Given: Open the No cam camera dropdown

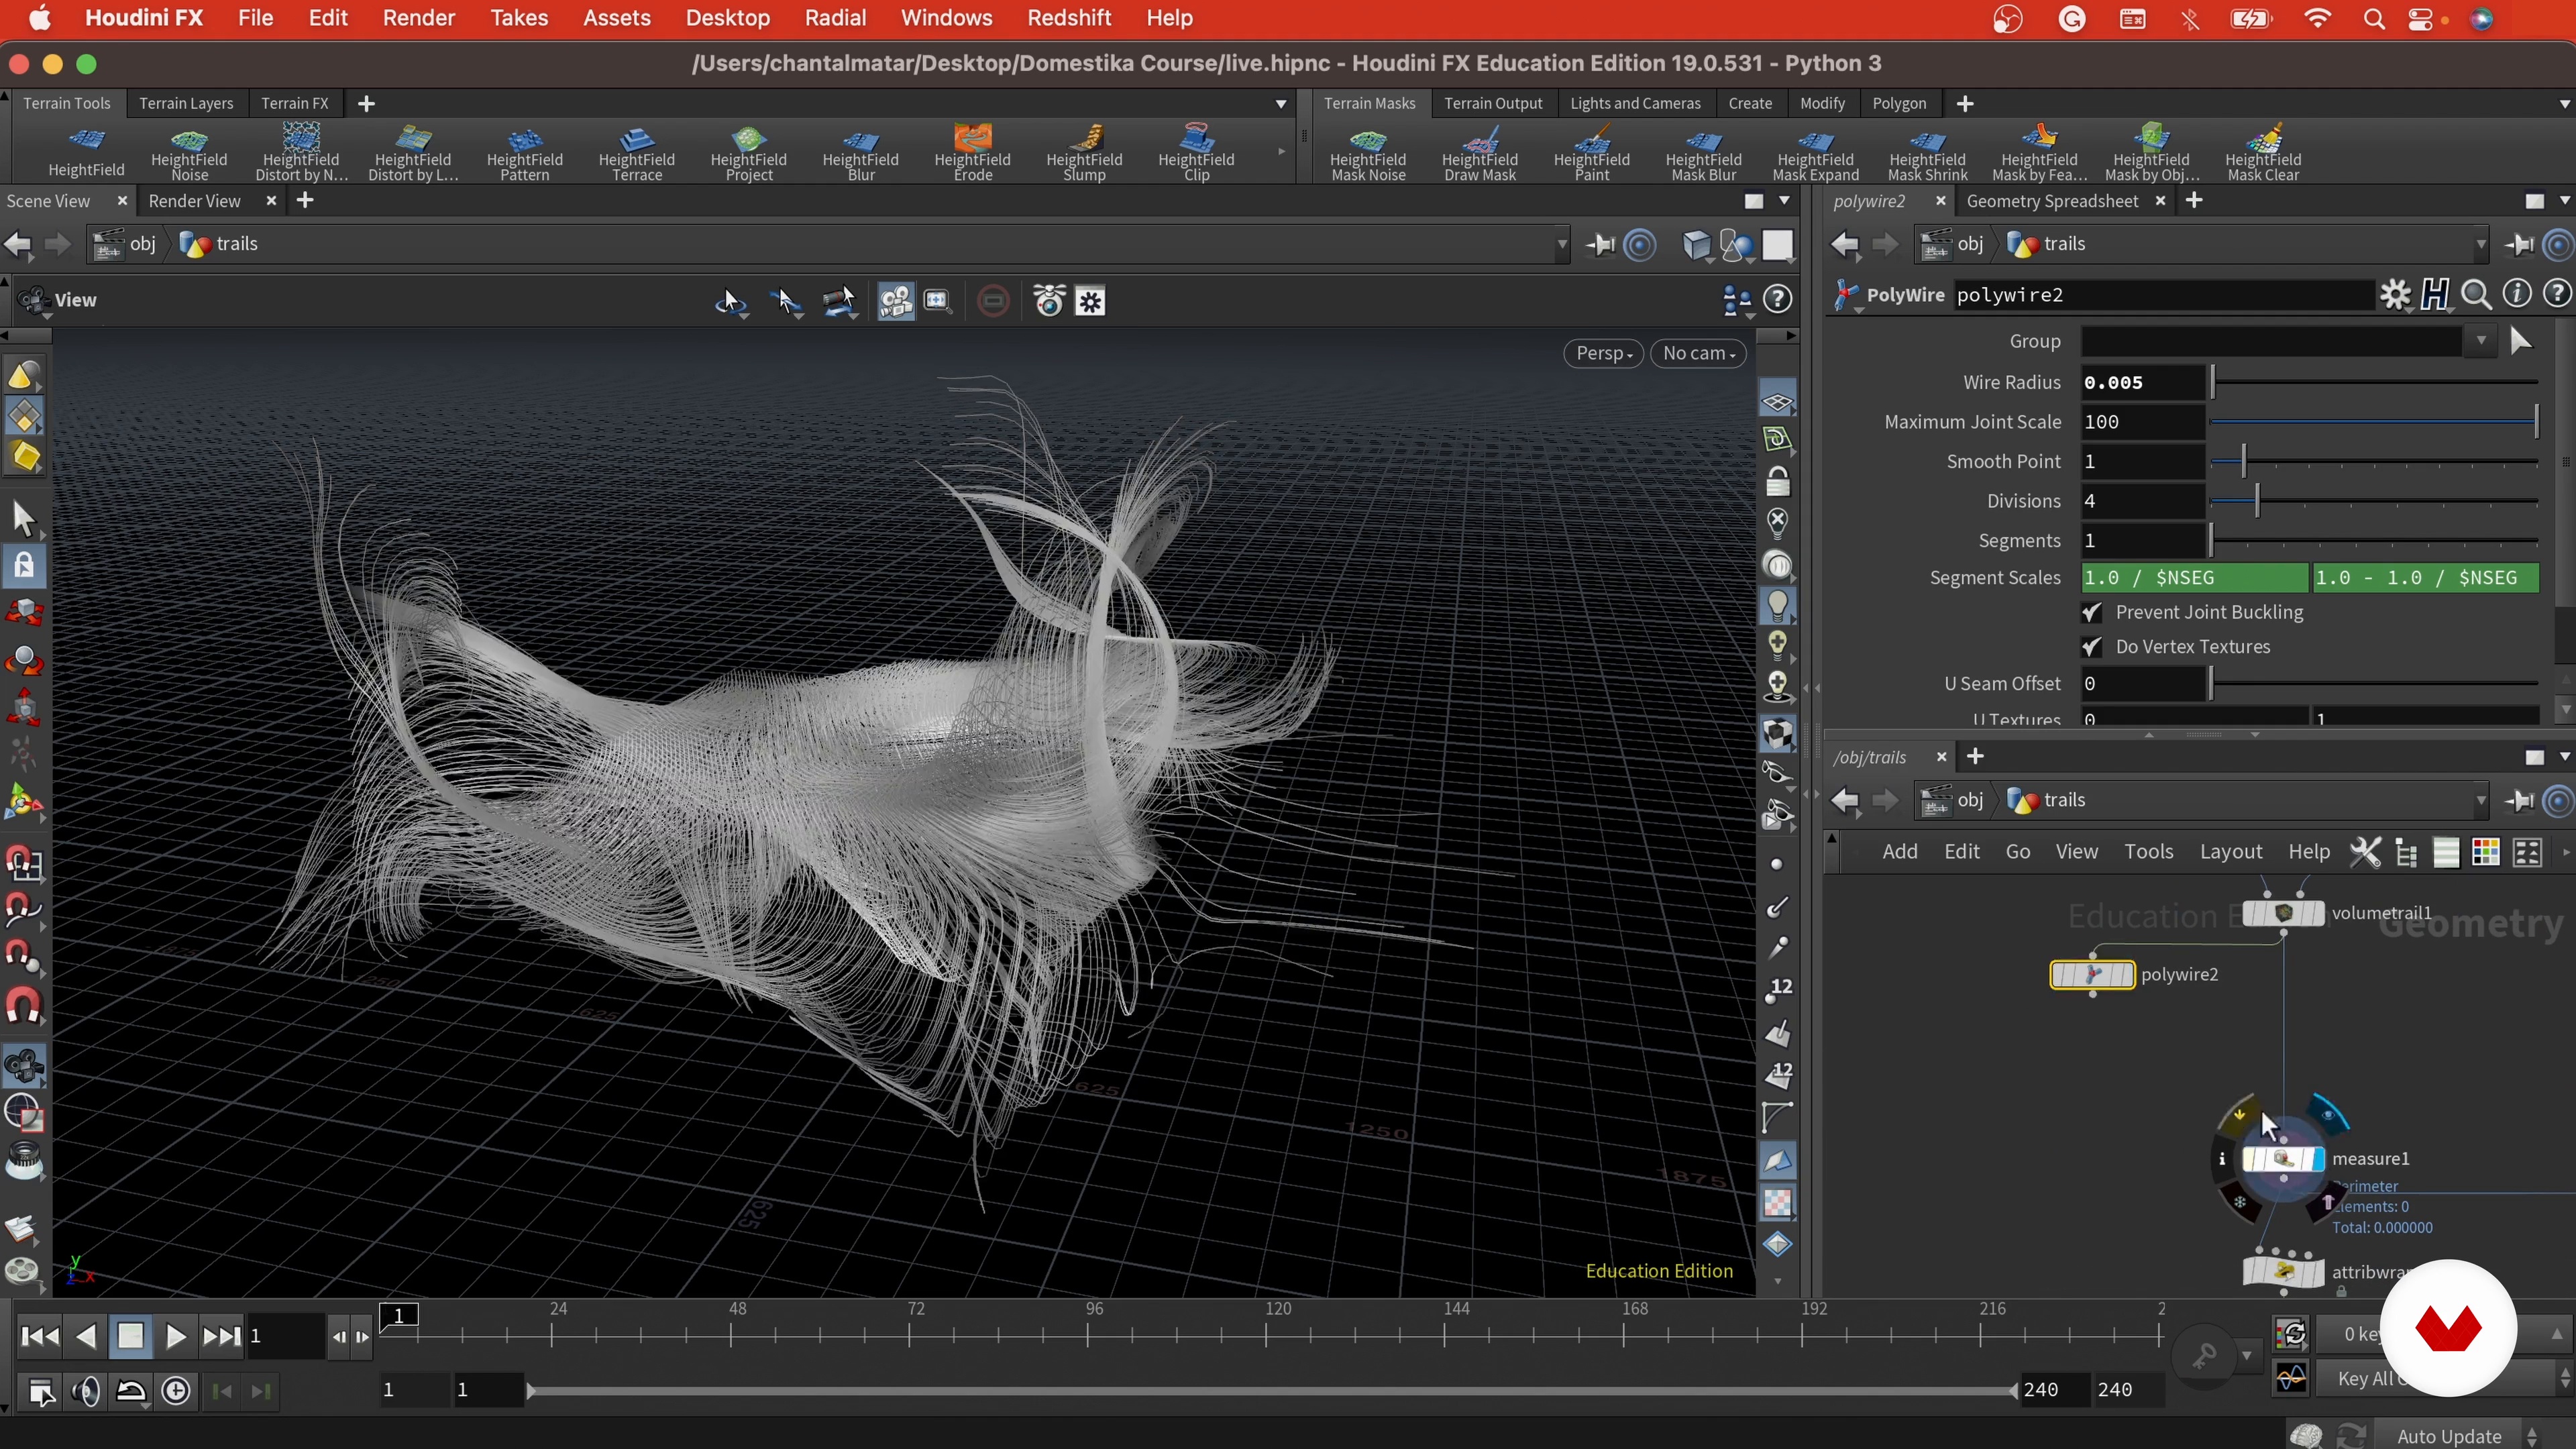Looking at the screenshot, I should pyautogui.click(x=1698, y=354).
